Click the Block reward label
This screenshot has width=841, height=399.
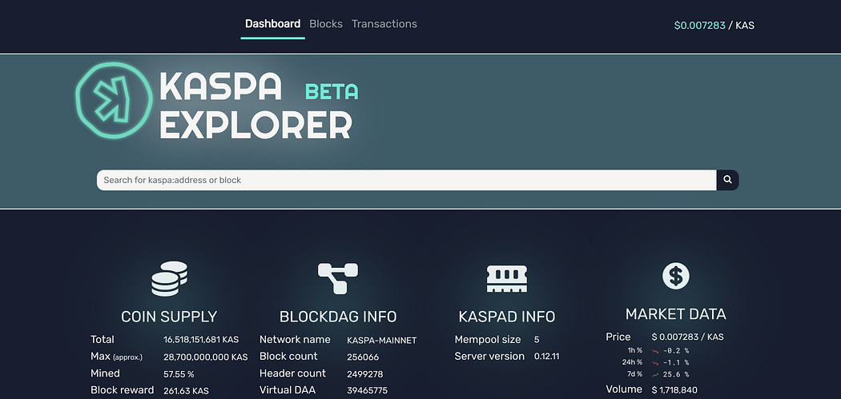[123, 390]
